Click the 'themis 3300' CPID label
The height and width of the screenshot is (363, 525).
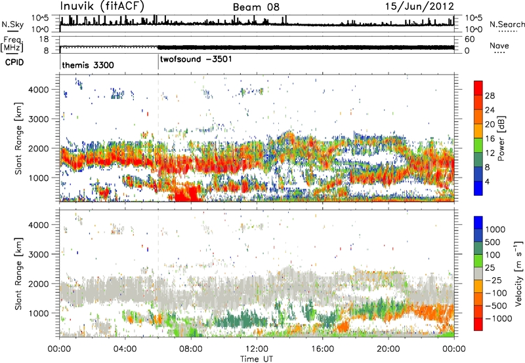click(88, 65)
